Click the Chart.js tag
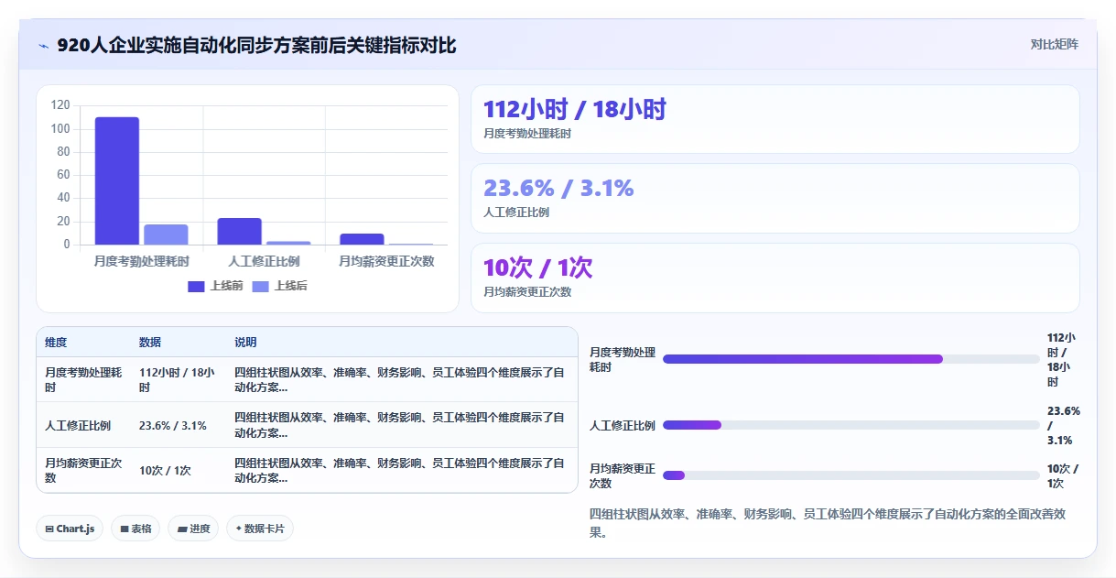Image resolution: width=1116 pixels, height=578 pixels. click(x=70, y=529)
